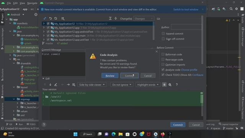The width and height of the screenshot is (245, 138).
Task: Enable Reformat code checkbox
Action: [163, 54]
